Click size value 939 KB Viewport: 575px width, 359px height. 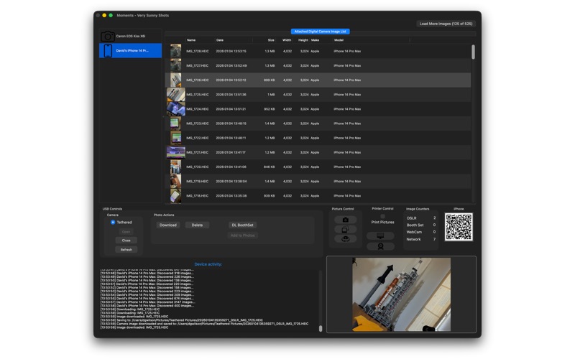[269, 196]
